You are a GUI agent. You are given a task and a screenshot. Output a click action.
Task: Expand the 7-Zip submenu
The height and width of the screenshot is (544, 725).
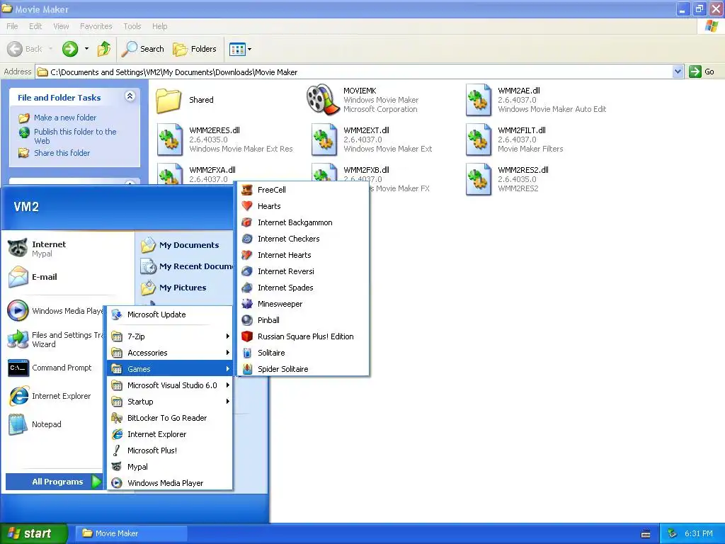[170, 336]
